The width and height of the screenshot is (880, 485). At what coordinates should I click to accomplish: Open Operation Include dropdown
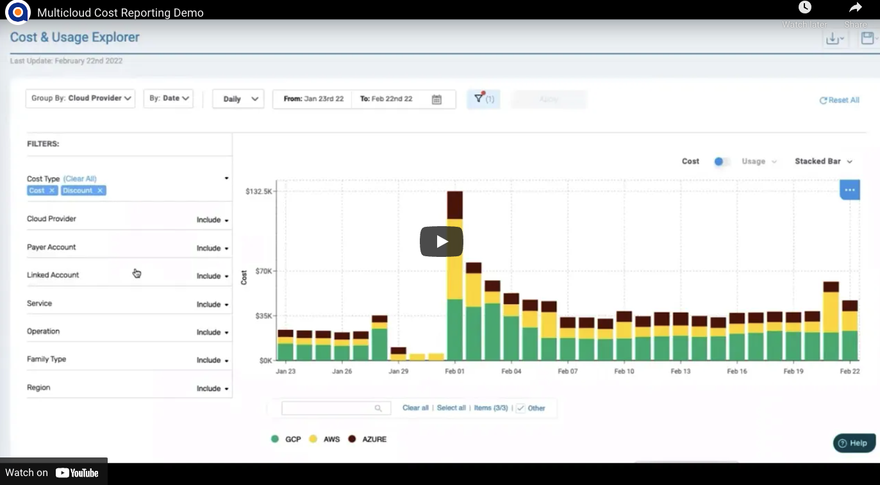[x=213, y=333]
